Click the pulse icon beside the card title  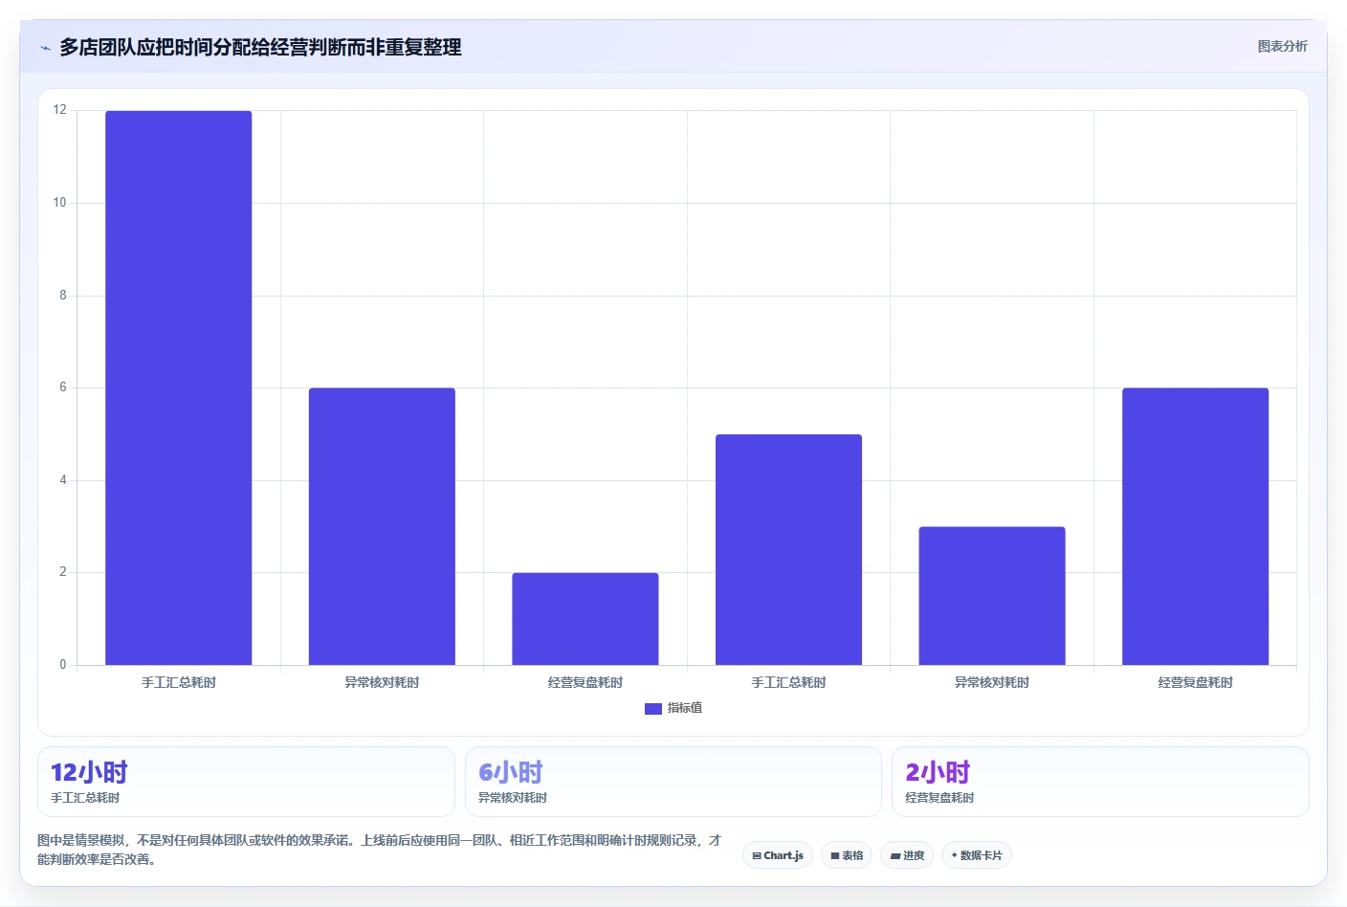pos(45,48)
